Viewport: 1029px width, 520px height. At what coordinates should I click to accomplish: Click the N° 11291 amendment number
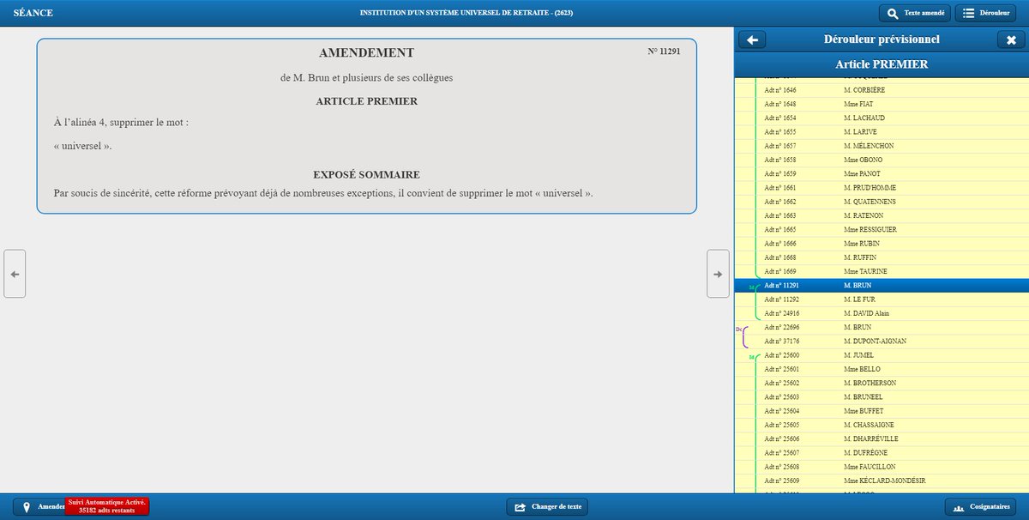[665, 51]
